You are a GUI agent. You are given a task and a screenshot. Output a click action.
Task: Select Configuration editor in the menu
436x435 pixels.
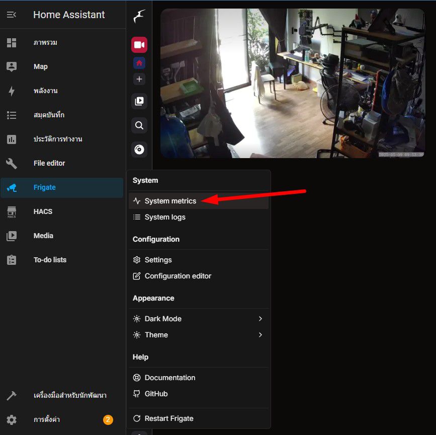[178, 276]
